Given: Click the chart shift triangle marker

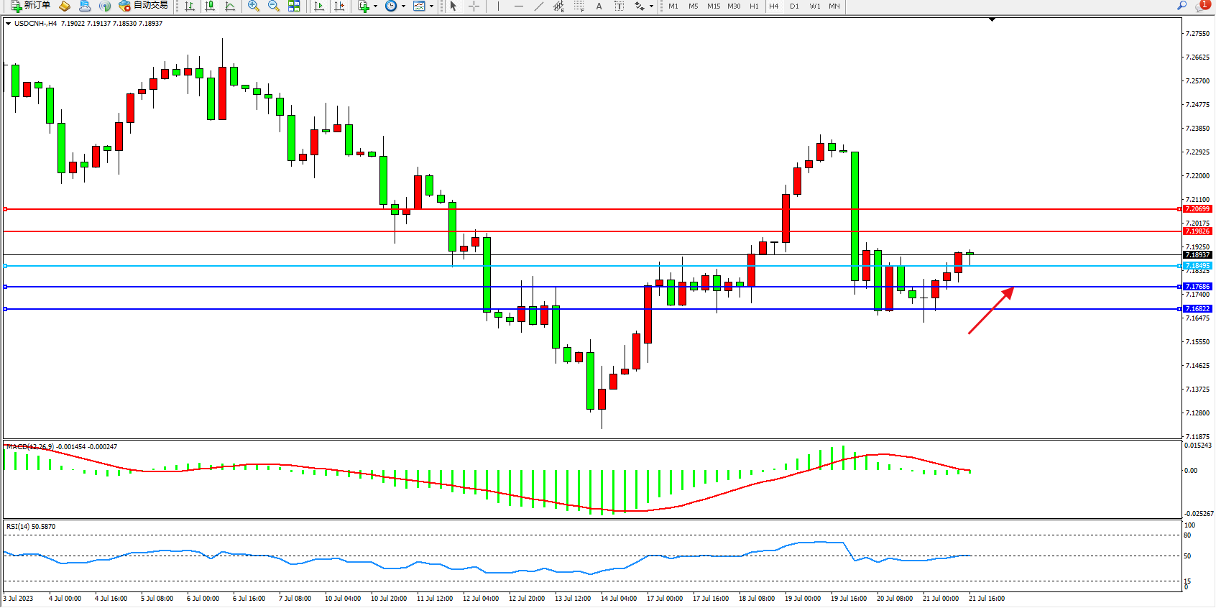Looking at the screenshot, I should (x=992, y=20).
